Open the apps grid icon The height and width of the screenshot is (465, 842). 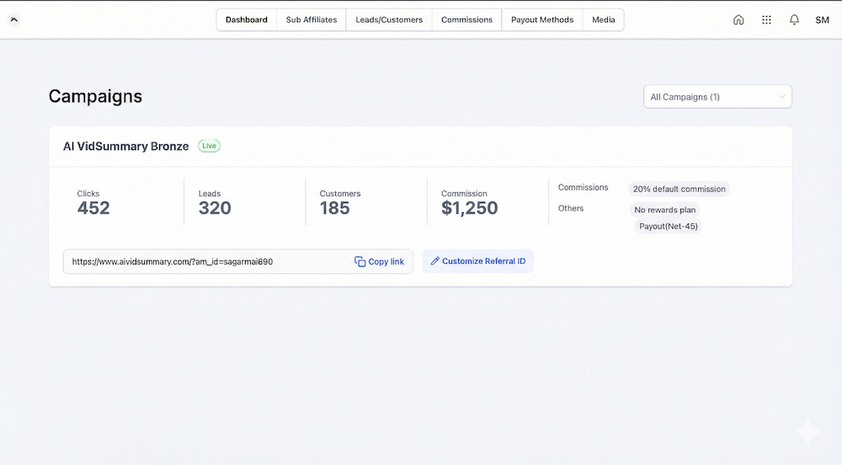coord(766,20)
